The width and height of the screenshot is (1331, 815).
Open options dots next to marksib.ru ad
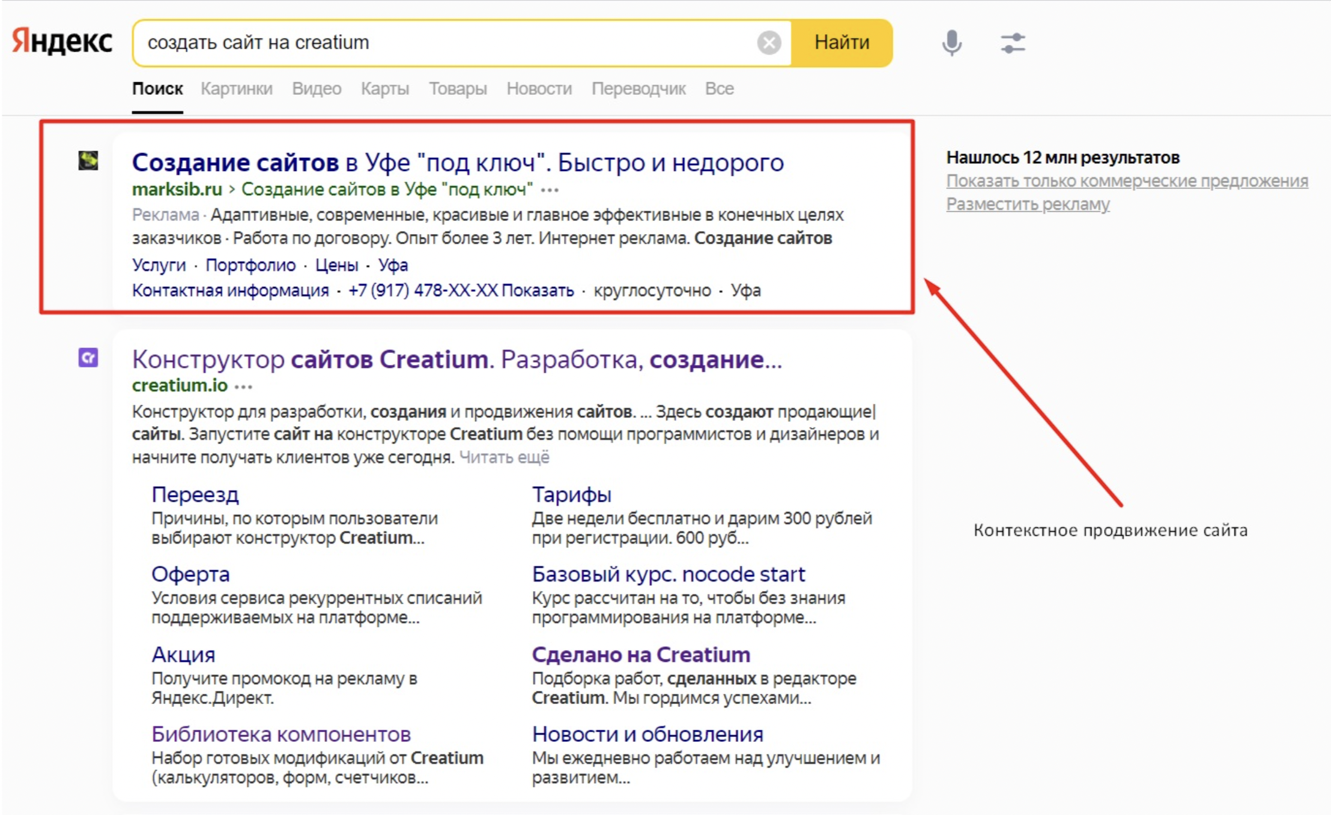[x=550, y=191]
